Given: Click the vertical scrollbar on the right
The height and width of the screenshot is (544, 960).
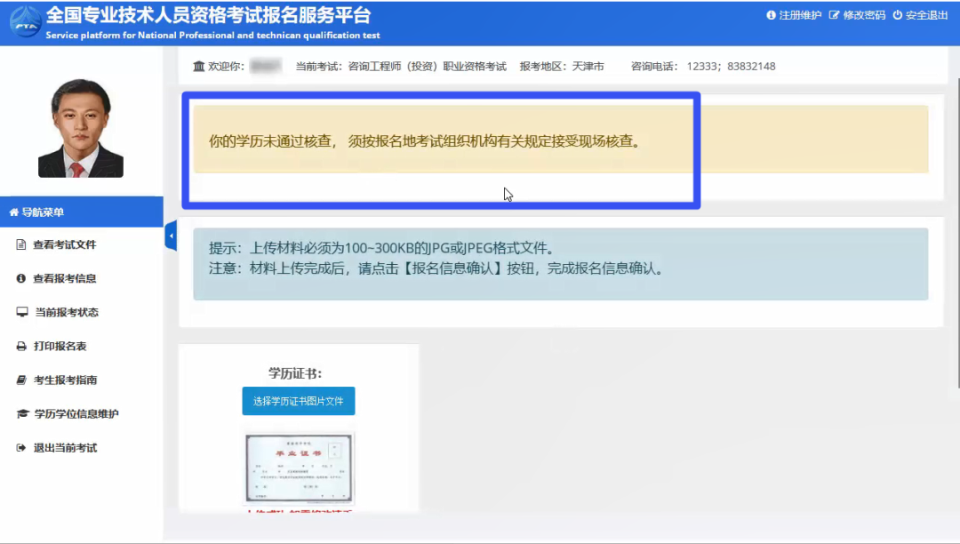Looking at the screenshot, I should 956,222.
